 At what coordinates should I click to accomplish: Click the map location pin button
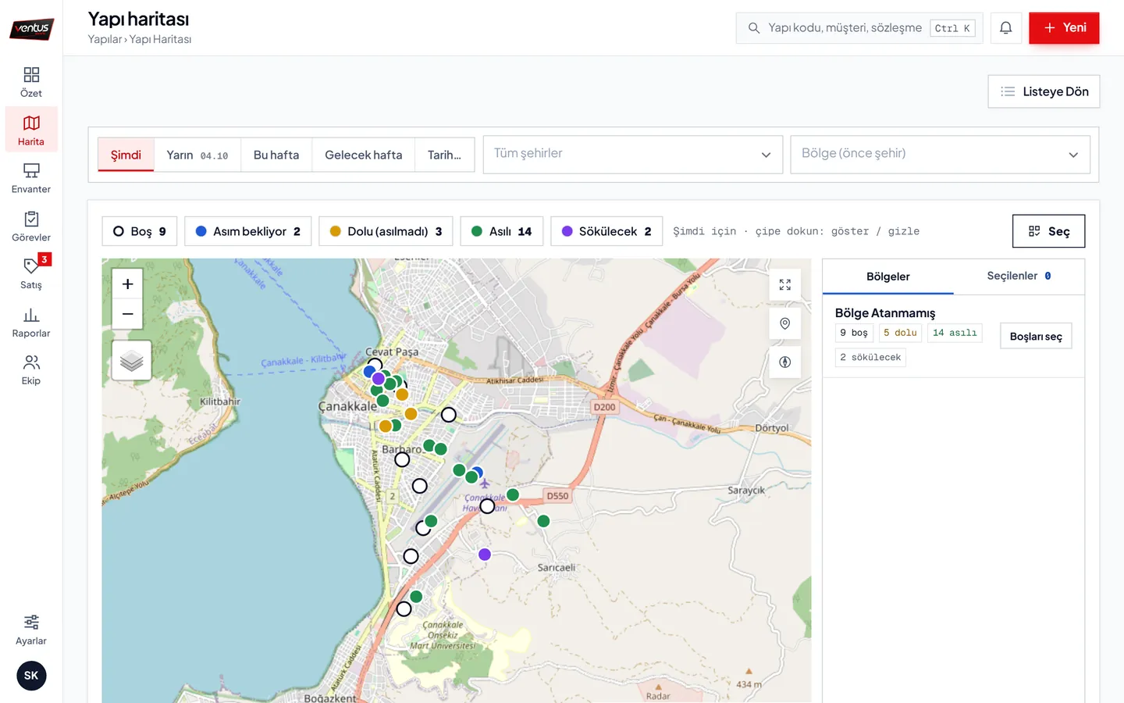(x=785, y=323)
